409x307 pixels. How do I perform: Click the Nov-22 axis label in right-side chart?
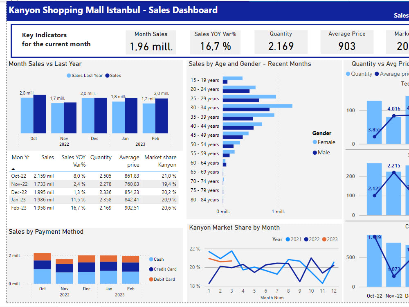(394, 296)
